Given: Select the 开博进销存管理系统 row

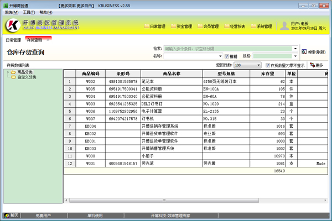Looking at the screenshot, I should click(196, 127).
